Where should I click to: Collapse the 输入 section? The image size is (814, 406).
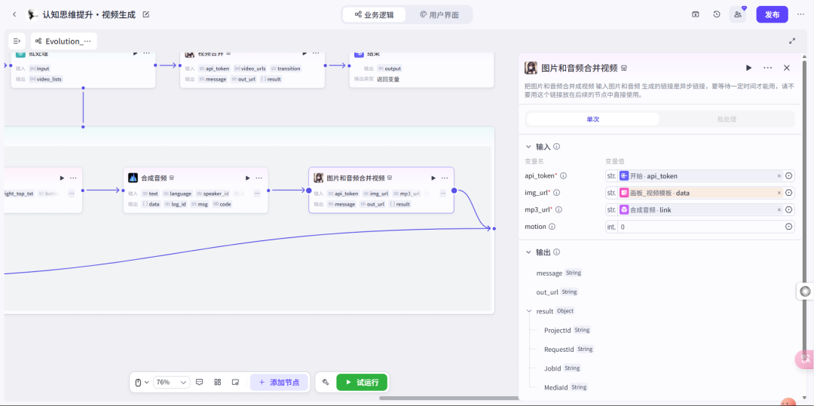528,147
